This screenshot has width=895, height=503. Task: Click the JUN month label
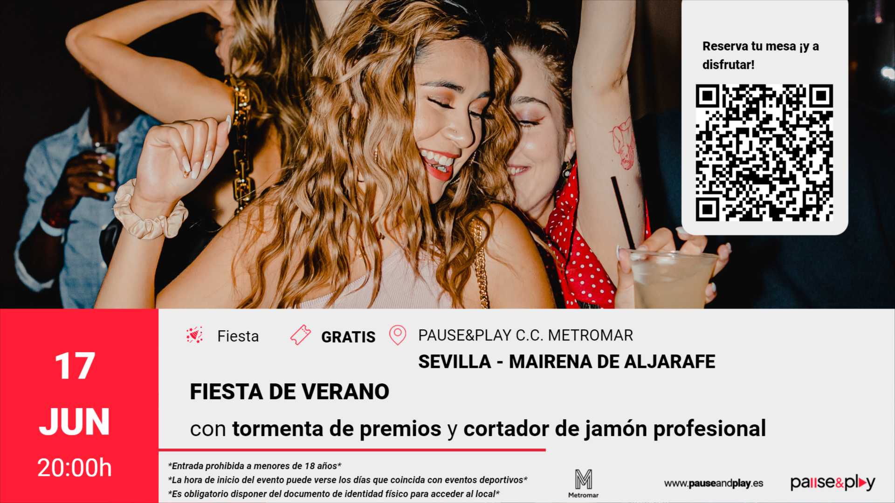tap(75, 421)
